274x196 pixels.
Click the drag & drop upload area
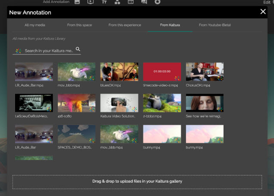(137, 181)
